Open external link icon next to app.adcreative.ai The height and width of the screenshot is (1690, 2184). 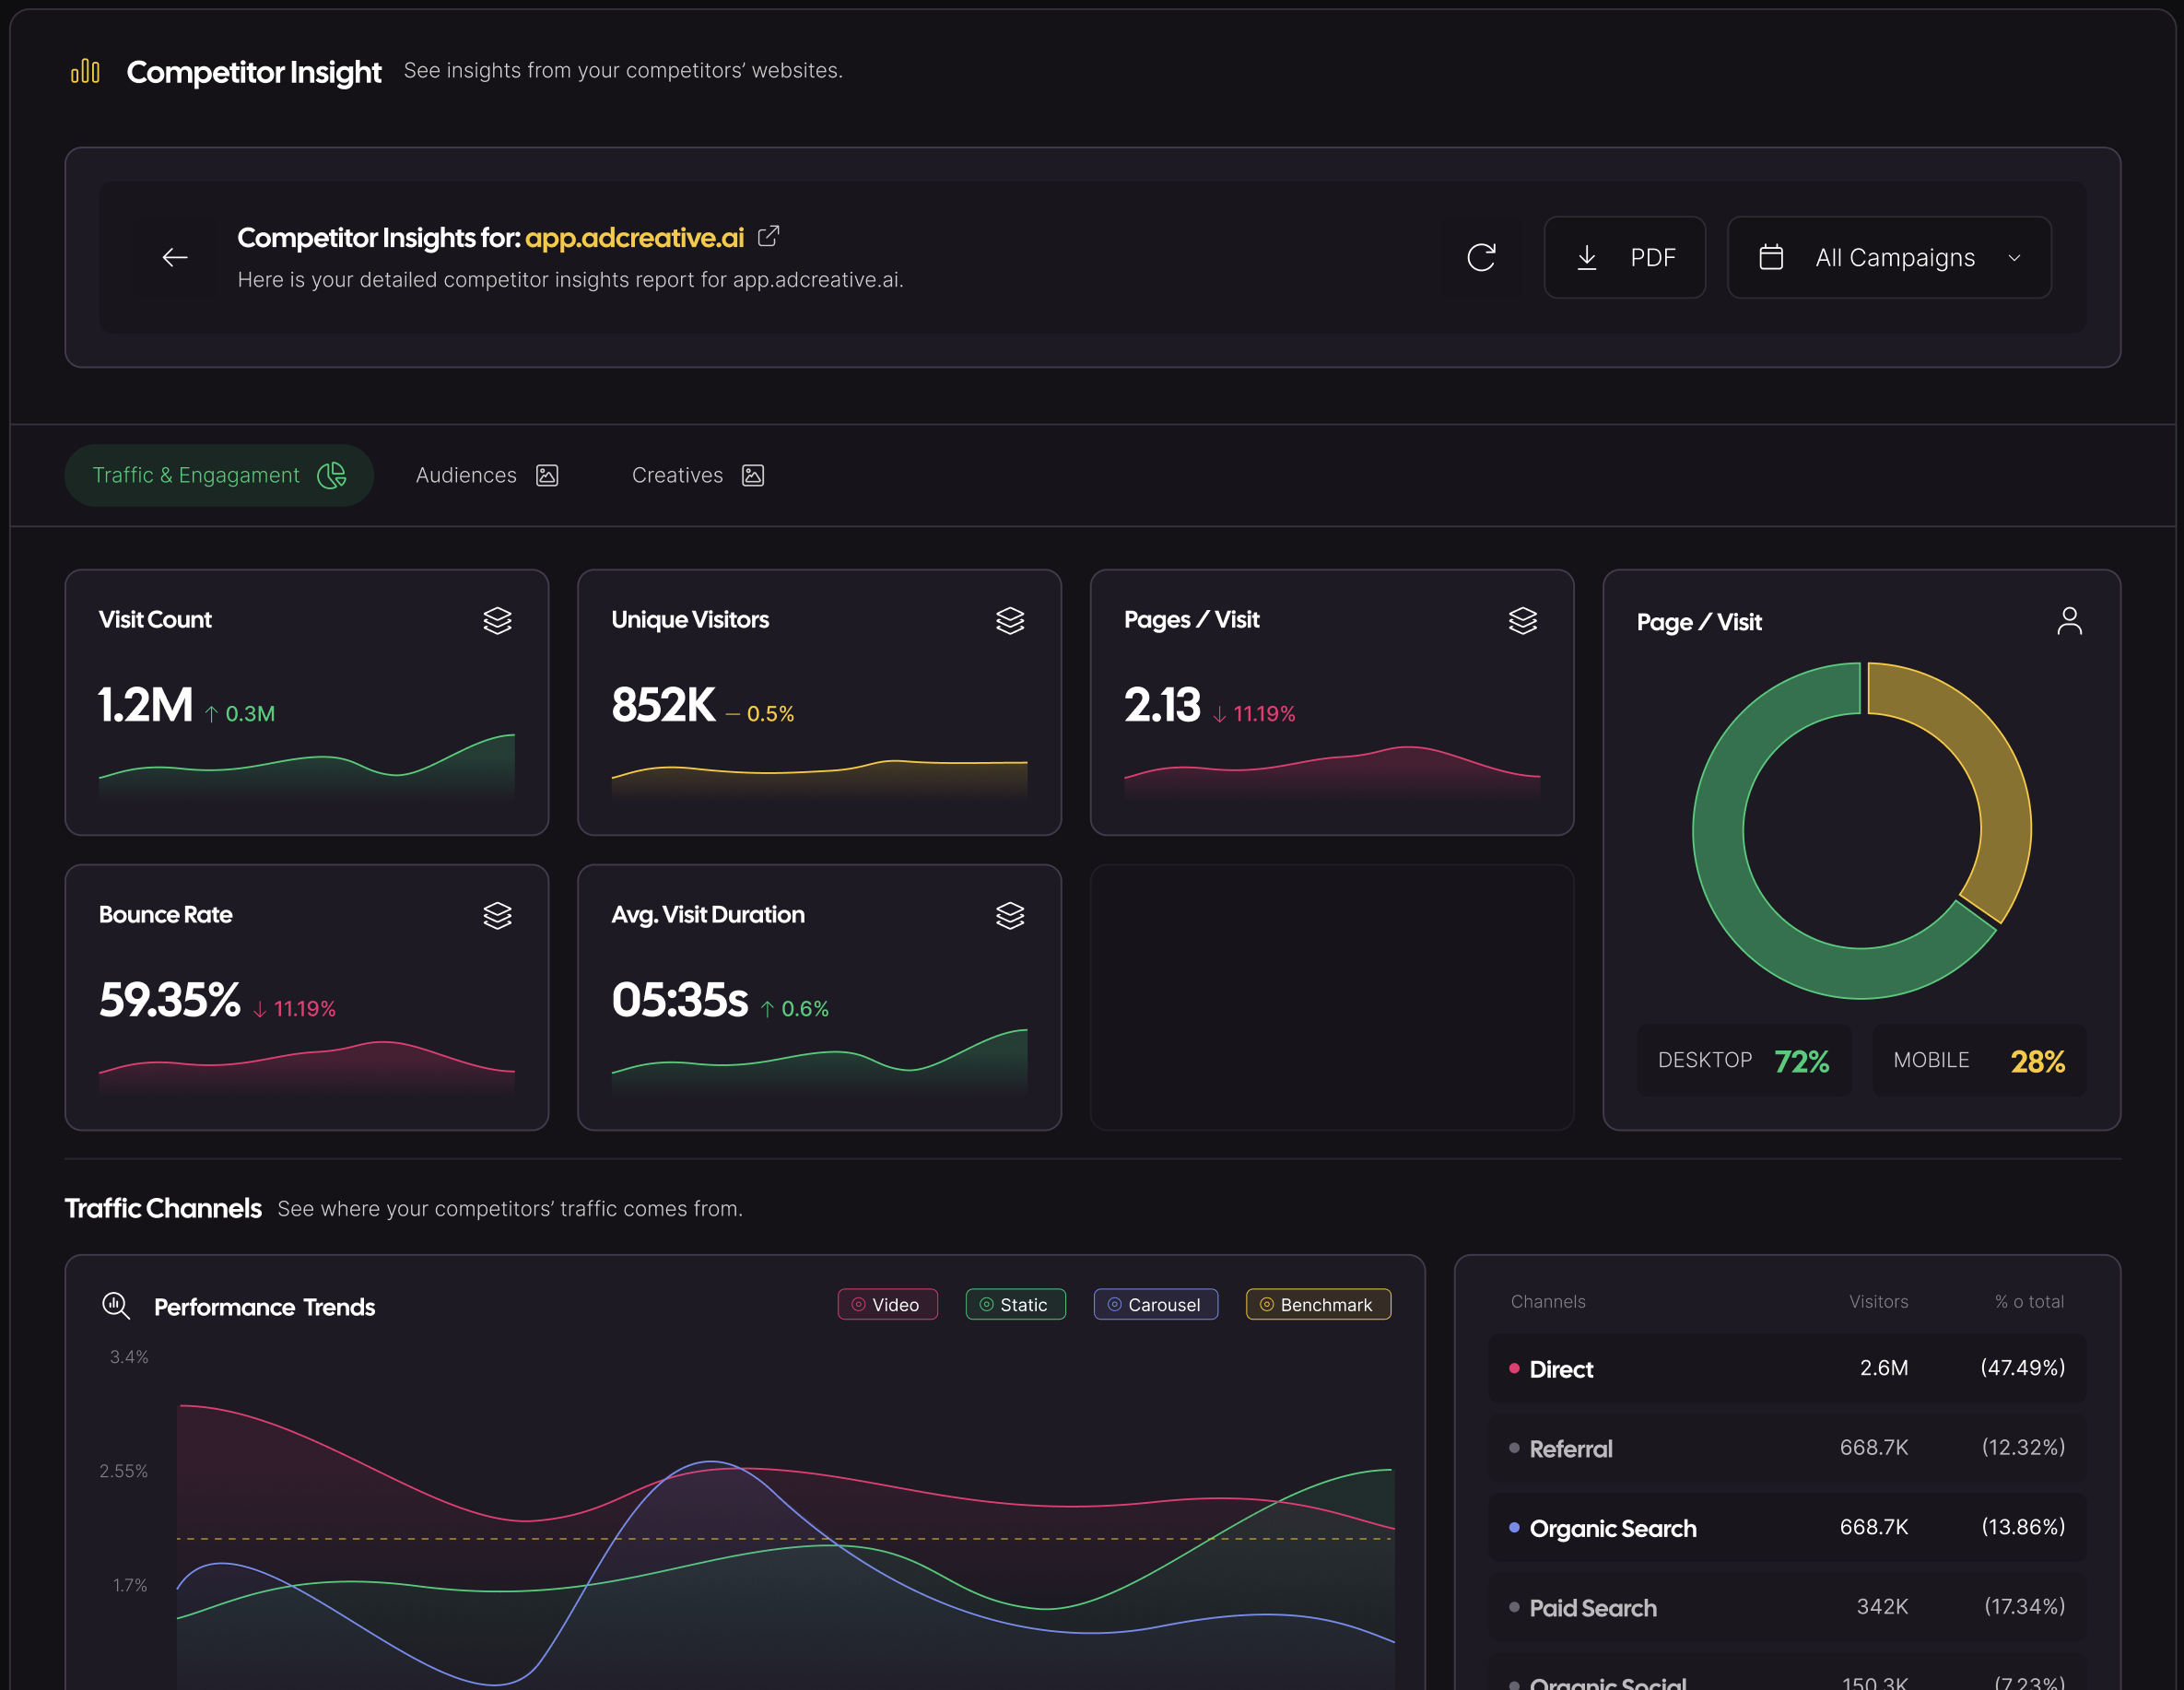click(768, 237)
